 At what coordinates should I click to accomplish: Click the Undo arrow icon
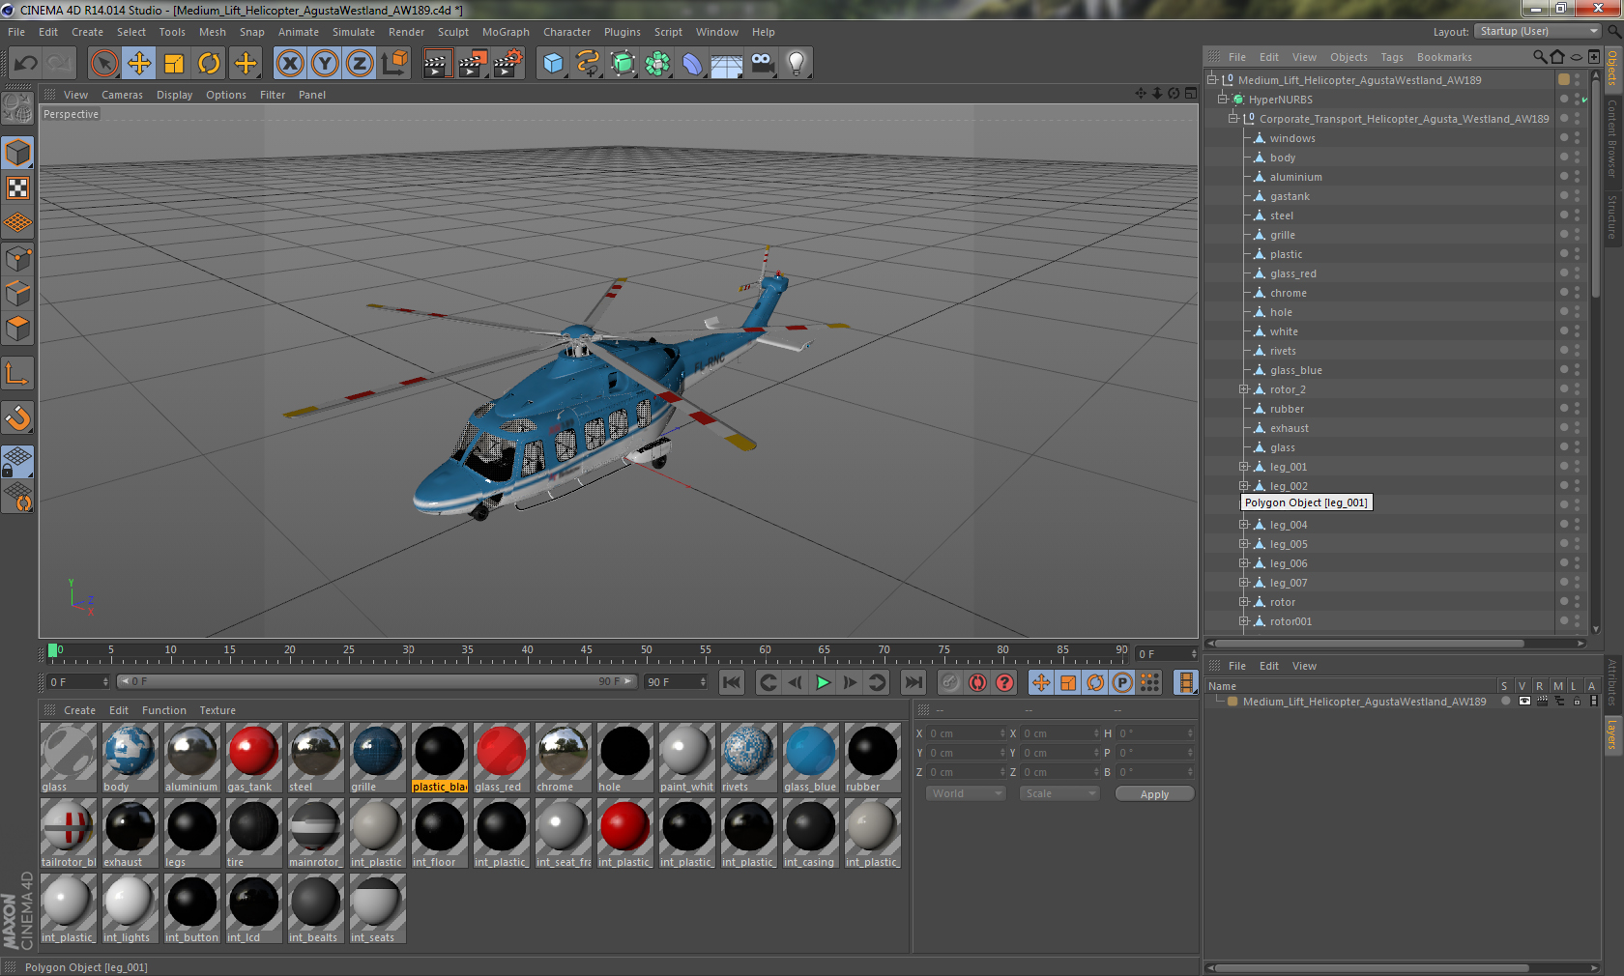[x=26, y=64]
